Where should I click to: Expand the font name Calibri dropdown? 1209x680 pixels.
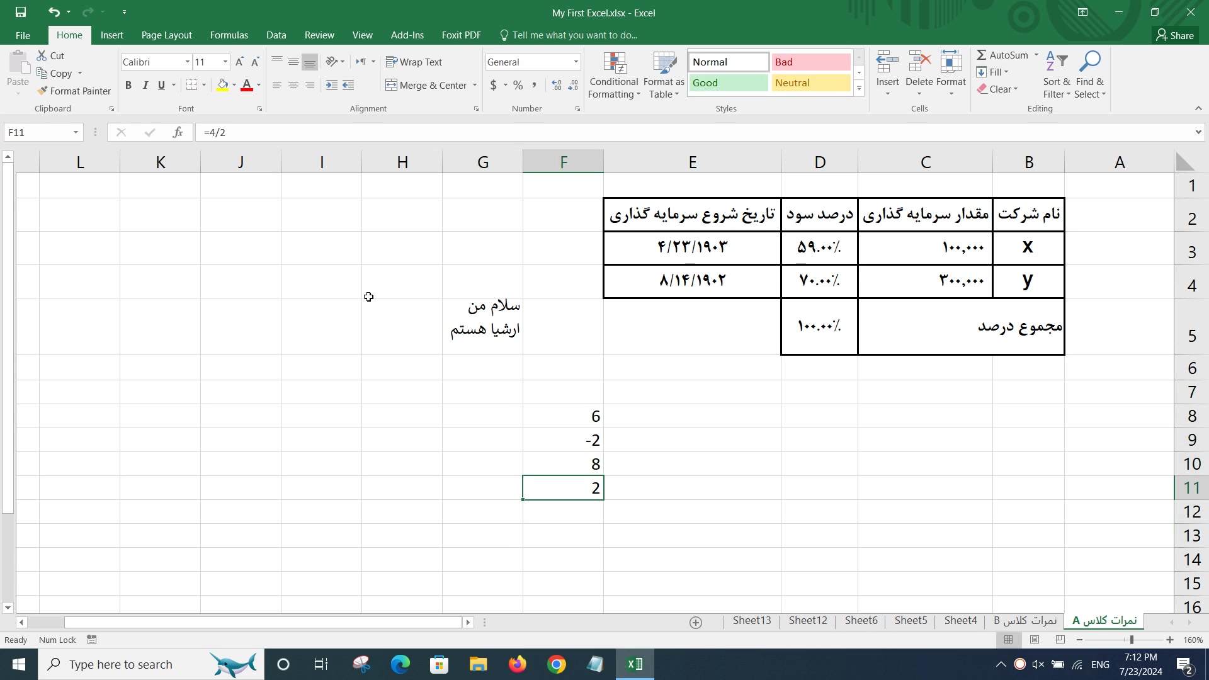click(187, 62)
